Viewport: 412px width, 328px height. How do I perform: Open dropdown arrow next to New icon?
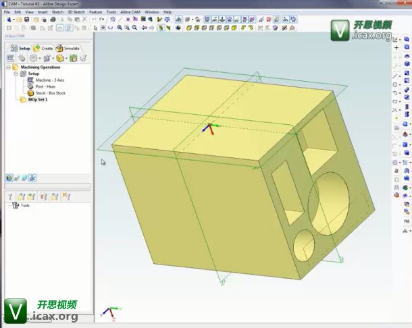point(14,20)
